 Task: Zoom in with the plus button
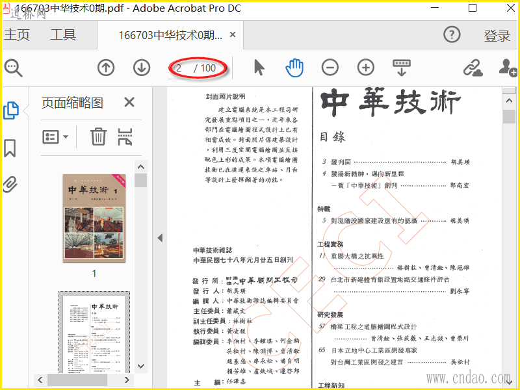tap(366, 68)
